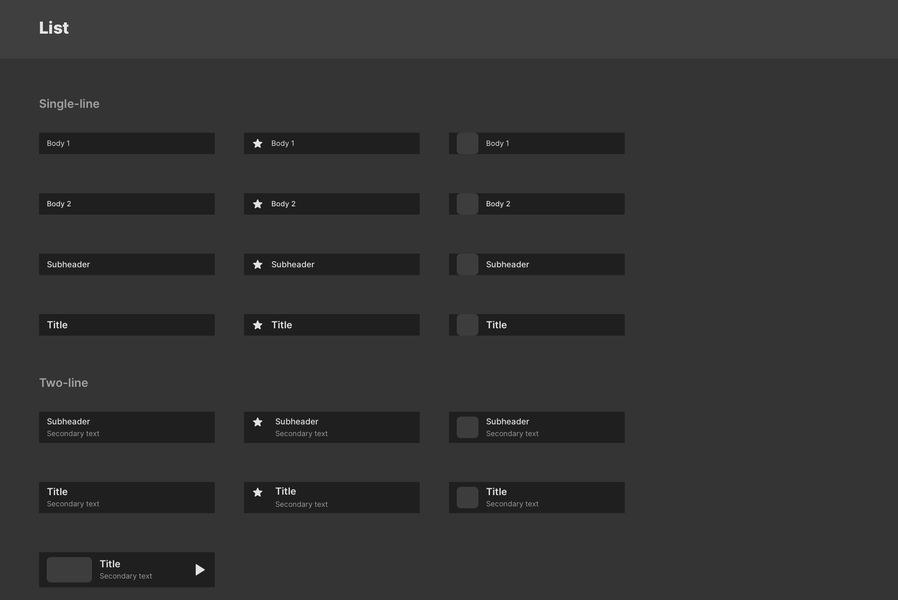Click Body 2 text in avatar row

(498, 204)
